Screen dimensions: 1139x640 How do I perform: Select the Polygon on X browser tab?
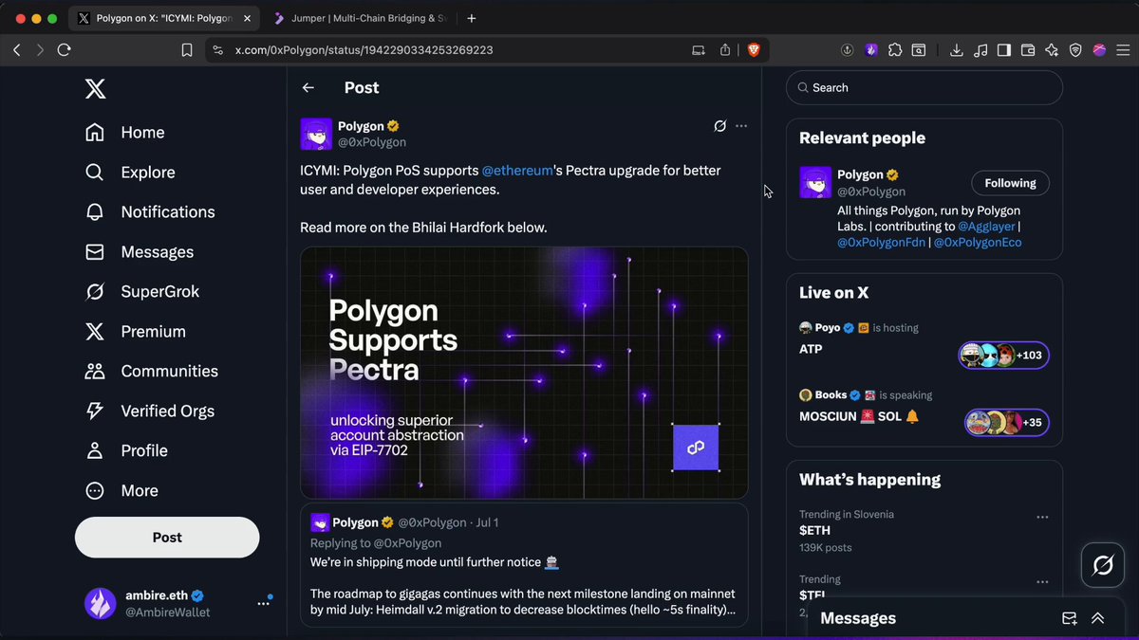[163, 18]
